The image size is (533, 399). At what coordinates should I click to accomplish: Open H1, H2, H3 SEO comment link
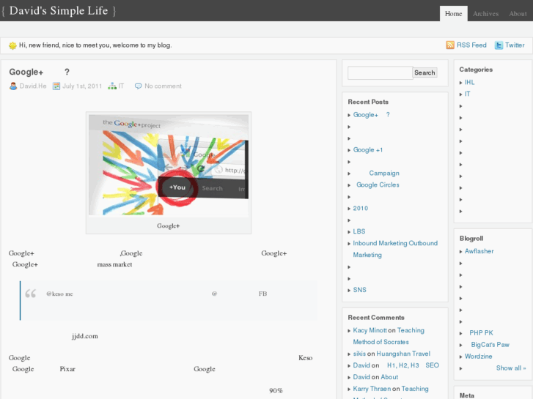413,365
